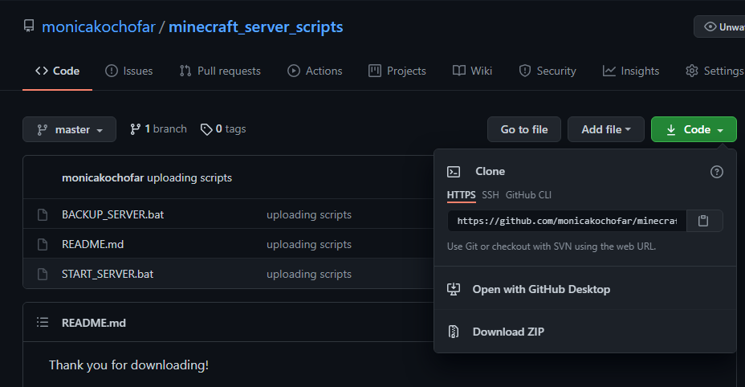This screenshot has width=745, height=387.
Task: Open the START_SERVER.bat file
Action: tap(108, 274)
